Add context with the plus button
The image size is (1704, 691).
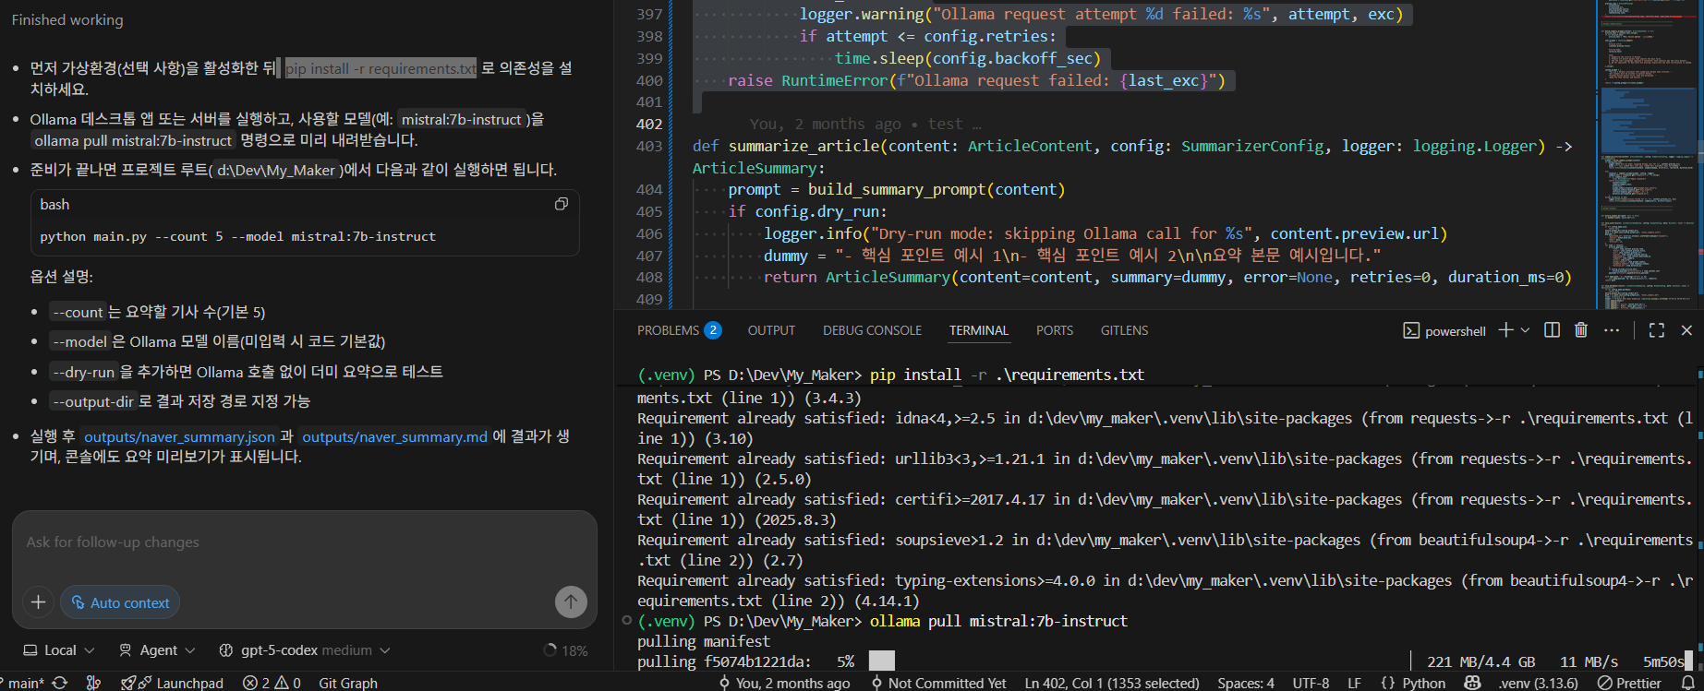[x=38, y=602]
